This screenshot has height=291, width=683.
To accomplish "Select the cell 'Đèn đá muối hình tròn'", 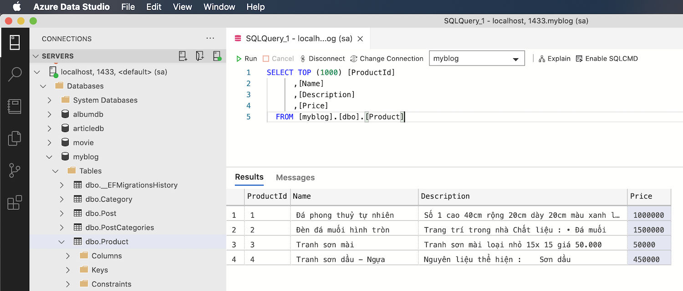I will point(354,230).
